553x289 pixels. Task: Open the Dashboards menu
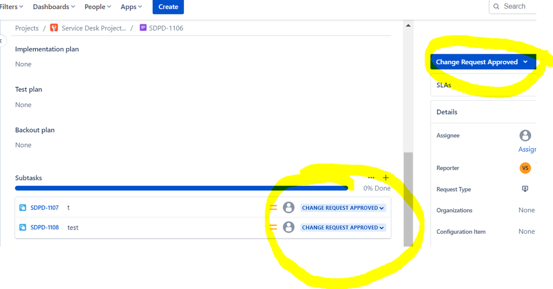(54, 7)
